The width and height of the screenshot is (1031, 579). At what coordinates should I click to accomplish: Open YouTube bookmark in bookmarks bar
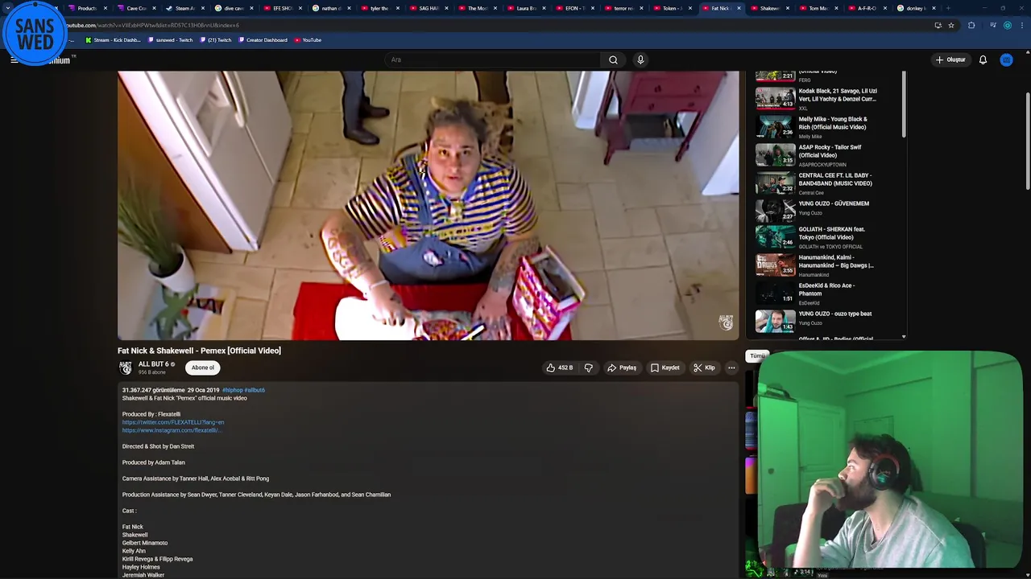pos(308,40)
